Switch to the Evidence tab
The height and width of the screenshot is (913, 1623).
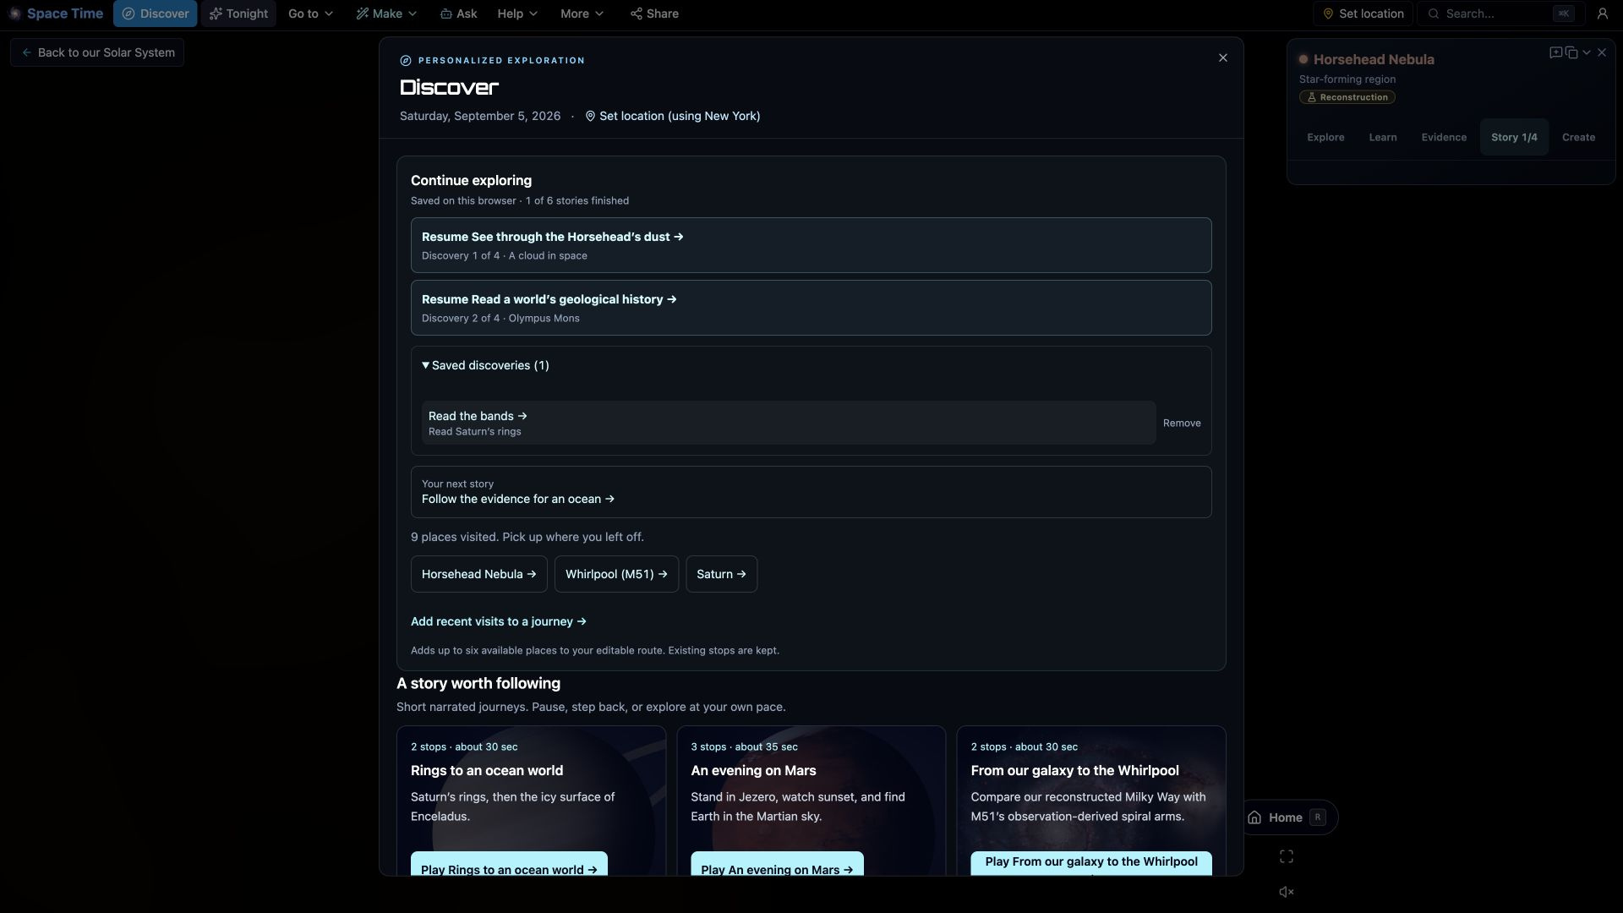[1444, 137]
